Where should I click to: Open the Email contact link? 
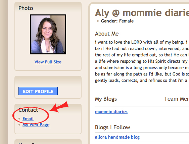[28, 118]
